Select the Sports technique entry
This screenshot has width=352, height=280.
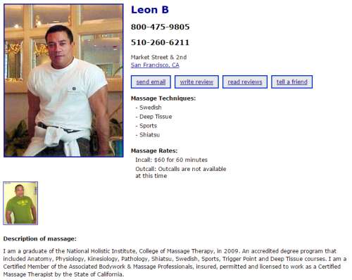point(146,126)
